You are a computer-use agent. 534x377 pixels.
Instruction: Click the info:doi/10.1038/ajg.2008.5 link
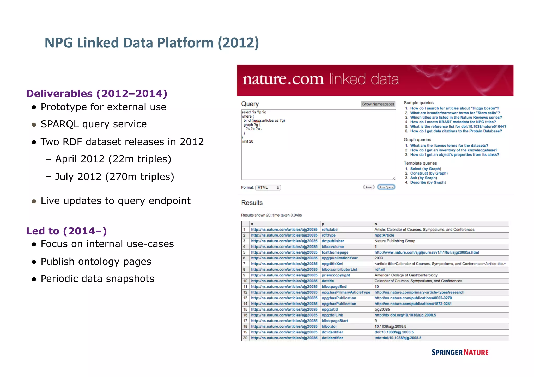coord(398,338)
